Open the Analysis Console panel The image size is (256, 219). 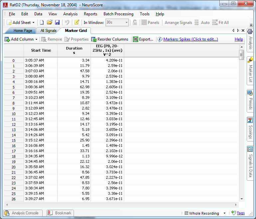23,213
